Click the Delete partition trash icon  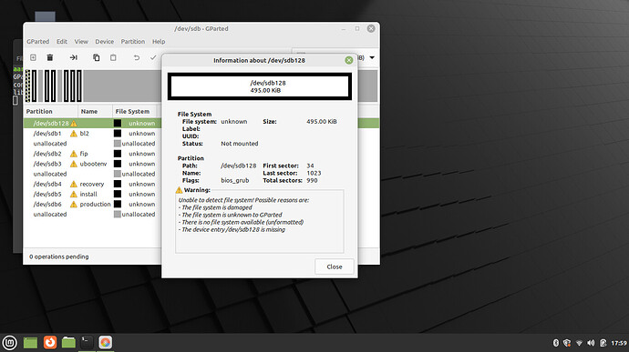(50, 57)
